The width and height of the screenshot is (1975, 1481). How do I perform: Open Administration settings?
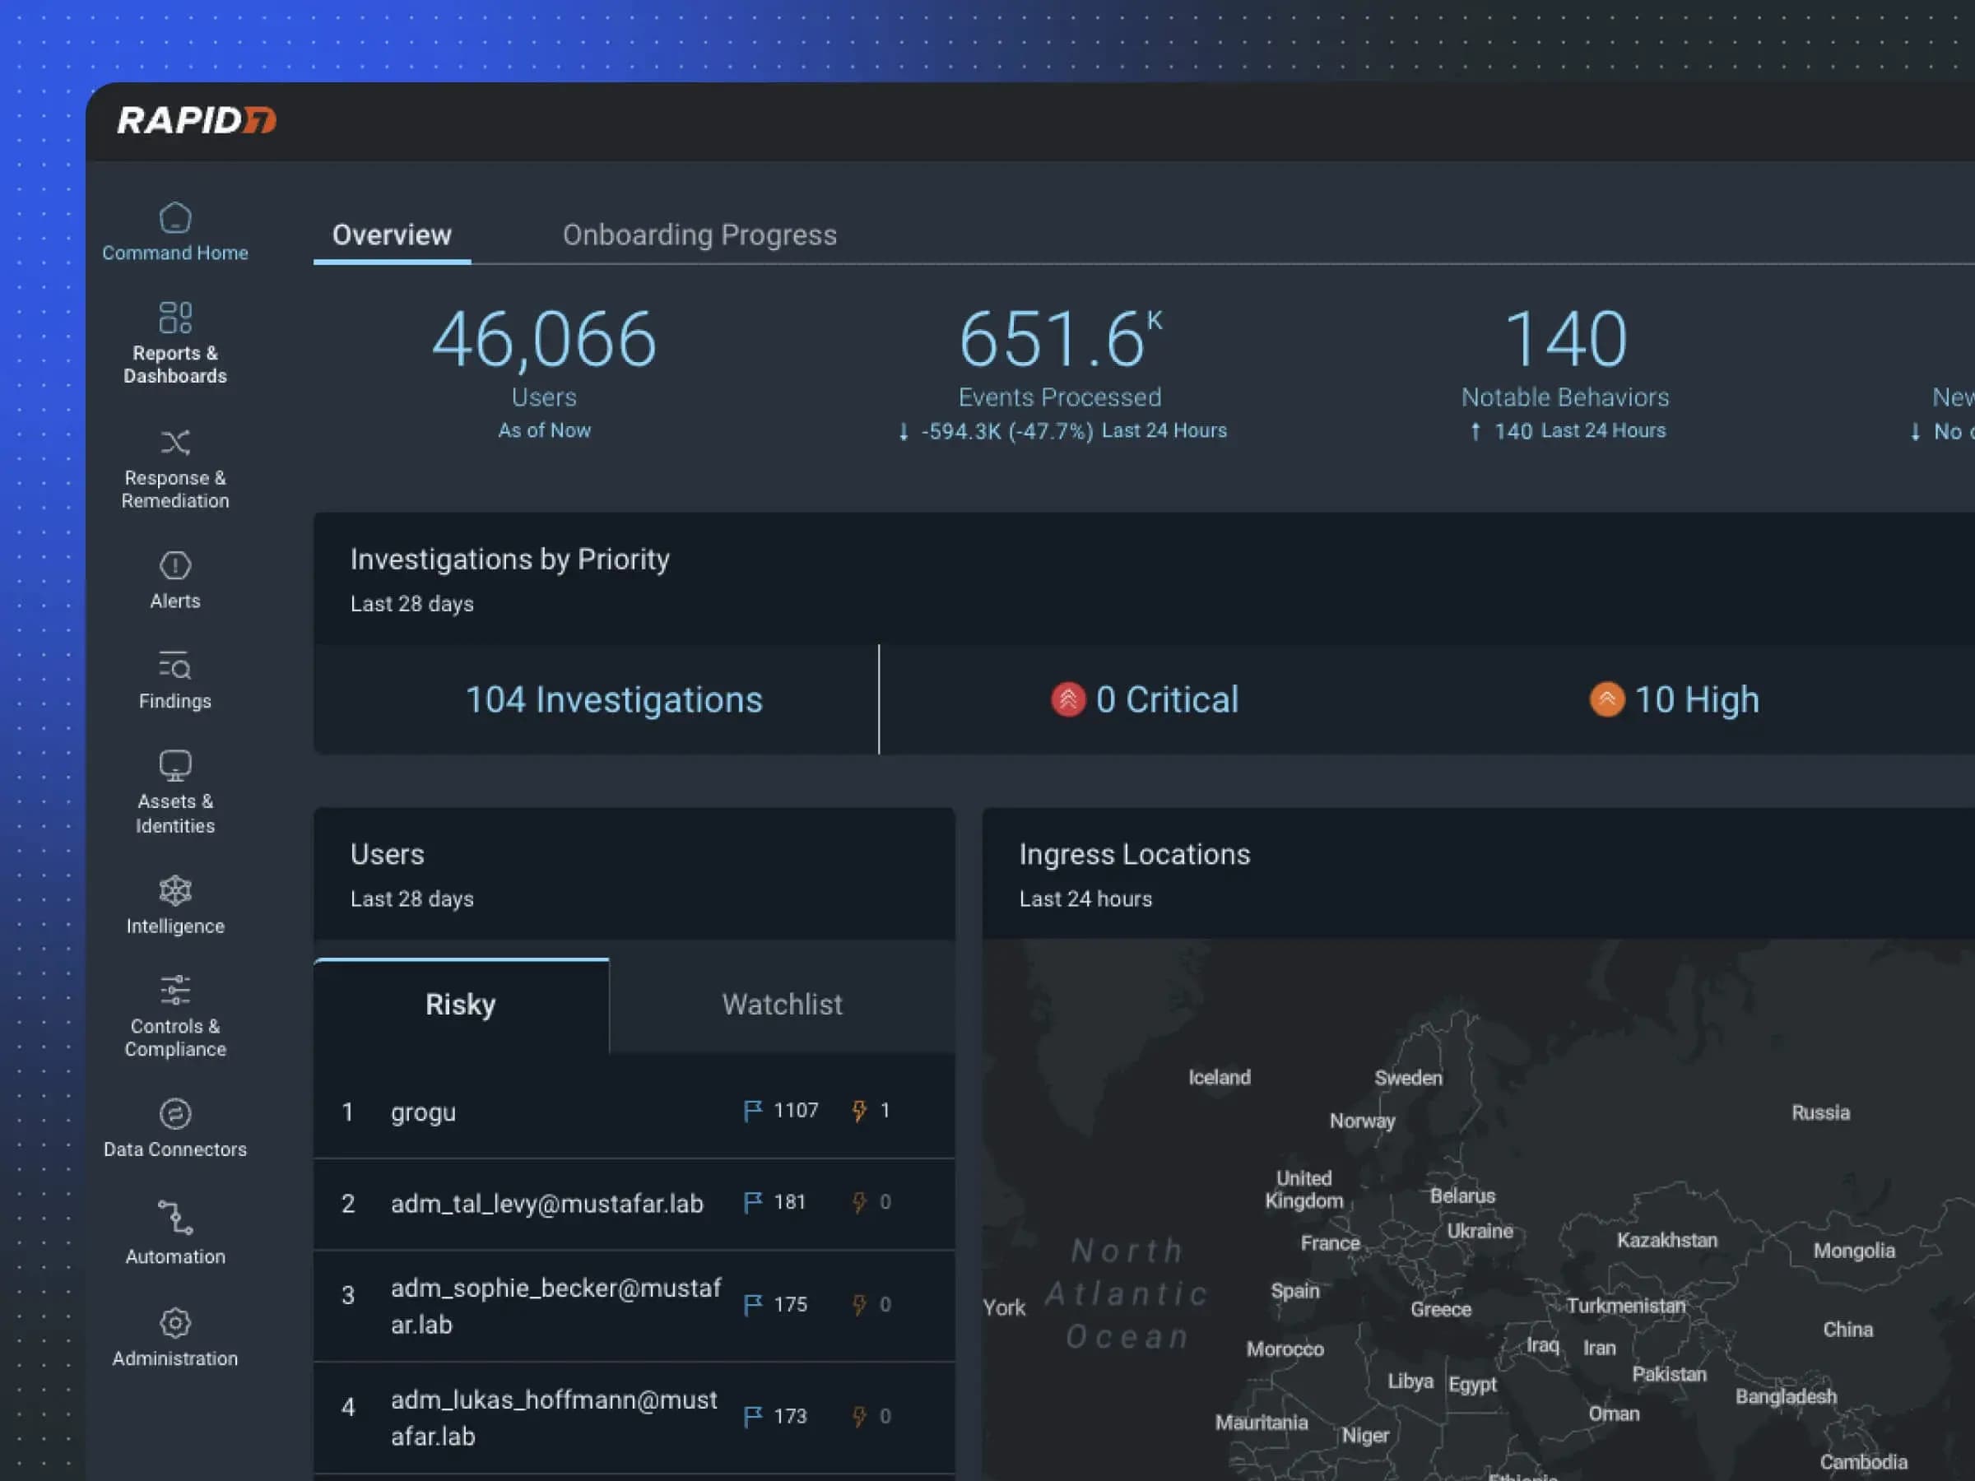coord(175,1336)
